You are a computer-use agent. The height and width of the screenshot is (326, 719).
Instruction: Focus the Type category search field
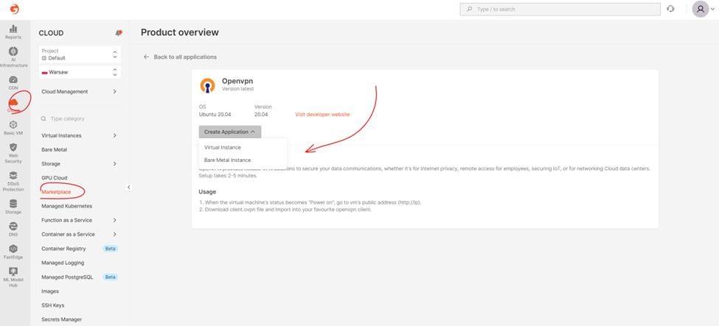click(79, 118)
